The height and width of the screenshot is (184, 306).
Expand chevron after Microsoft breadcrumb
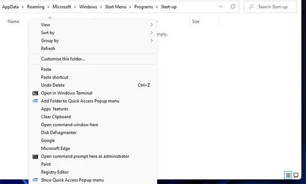75,7
